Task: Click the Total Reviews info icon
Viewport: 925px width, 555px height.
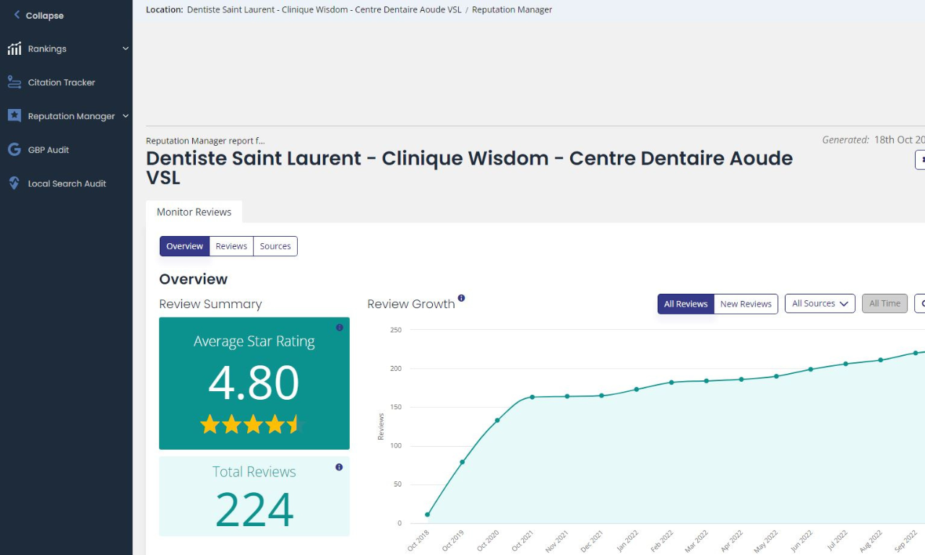Action: [339, 467]
